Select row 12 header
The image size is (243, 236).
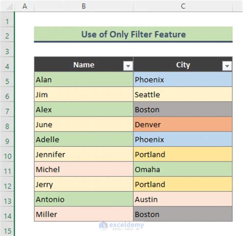point(7,184)
